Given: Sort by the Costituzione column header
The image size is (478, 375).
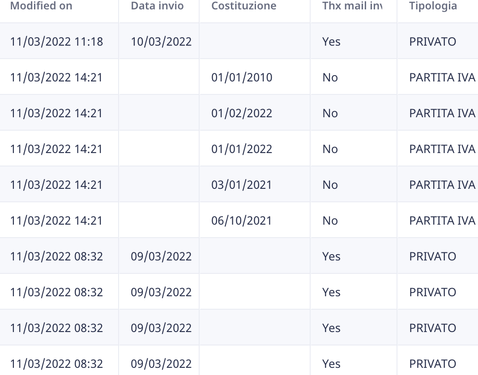Looking at the screenshot, I should click(243, 6).
